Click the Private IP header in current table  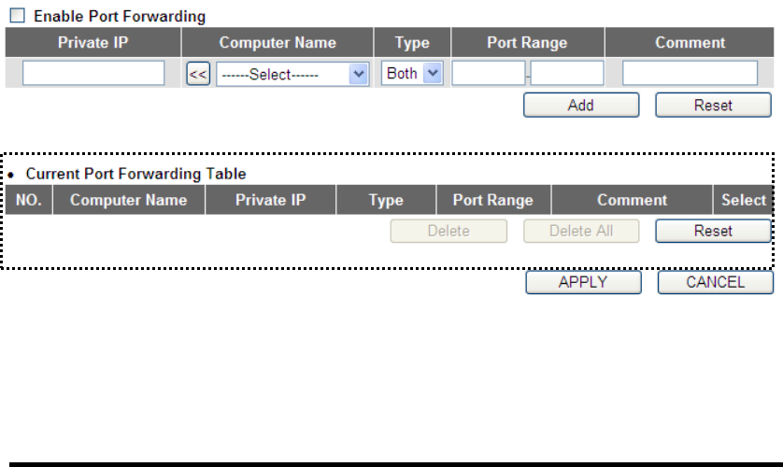coord(270,200)
